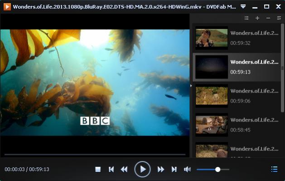Fast forward the video
285x181 pixels.
161,170
